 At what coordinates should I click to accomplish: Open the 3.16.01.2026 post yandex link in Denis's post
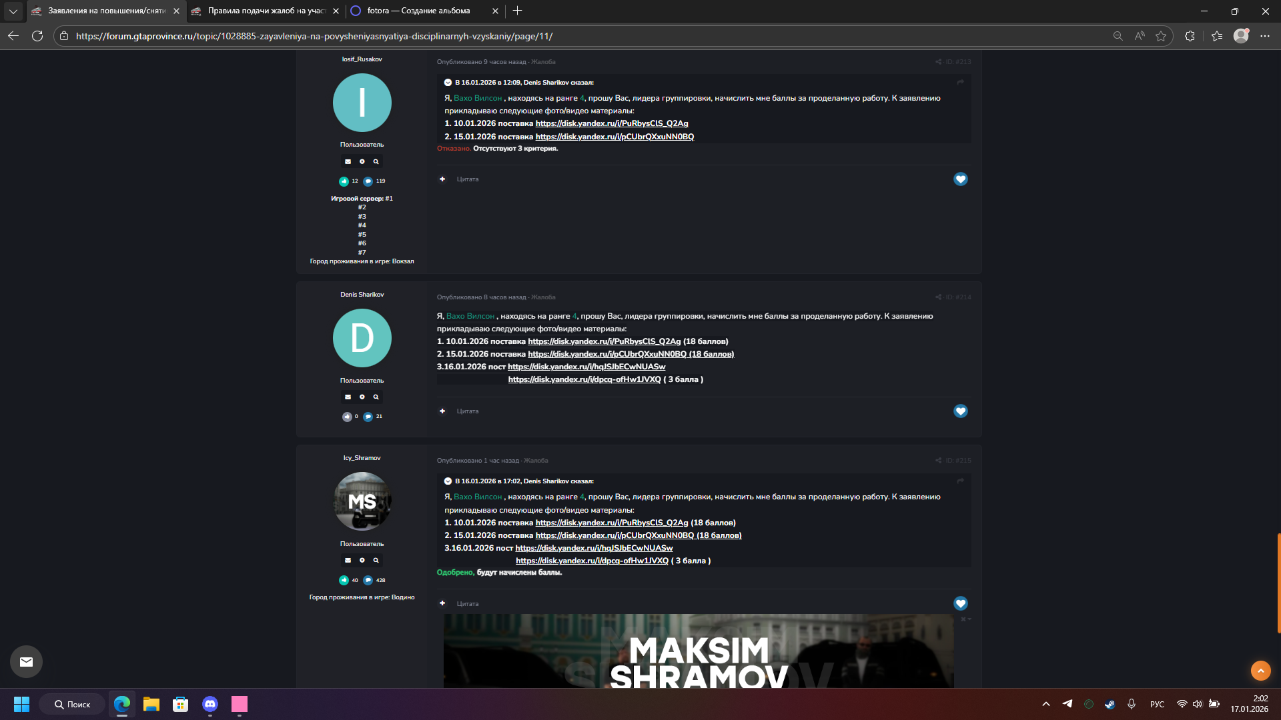pos(586,367)
